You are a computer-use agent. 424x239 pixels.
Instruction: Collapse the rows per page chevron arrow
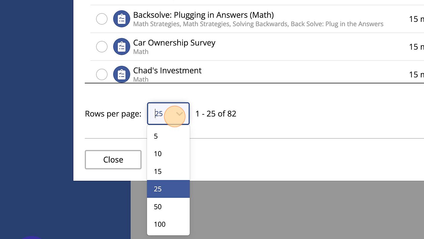pos(180,114)
